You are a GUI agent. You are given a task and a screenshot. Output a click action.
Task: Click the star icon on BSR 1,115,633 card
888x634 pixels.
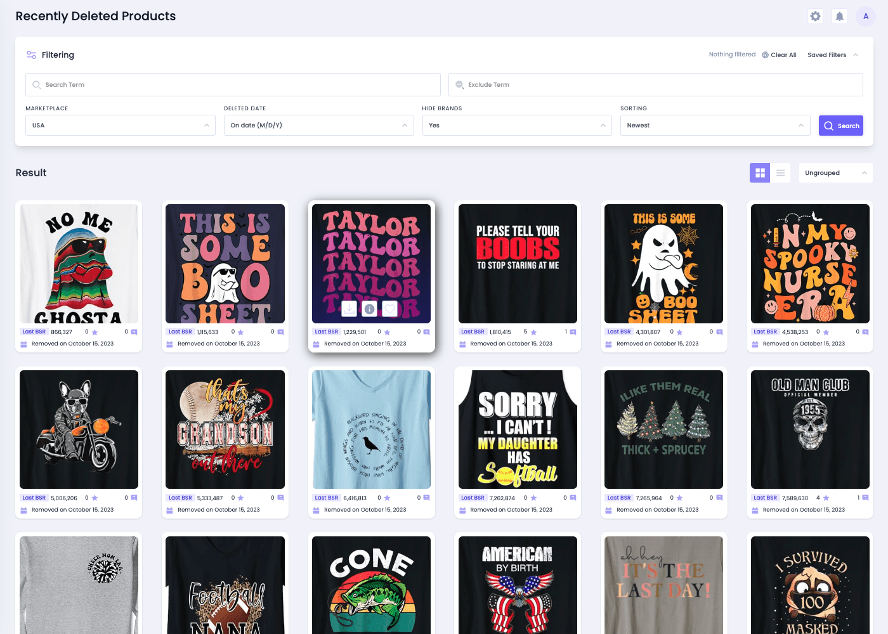pos(240,332)
